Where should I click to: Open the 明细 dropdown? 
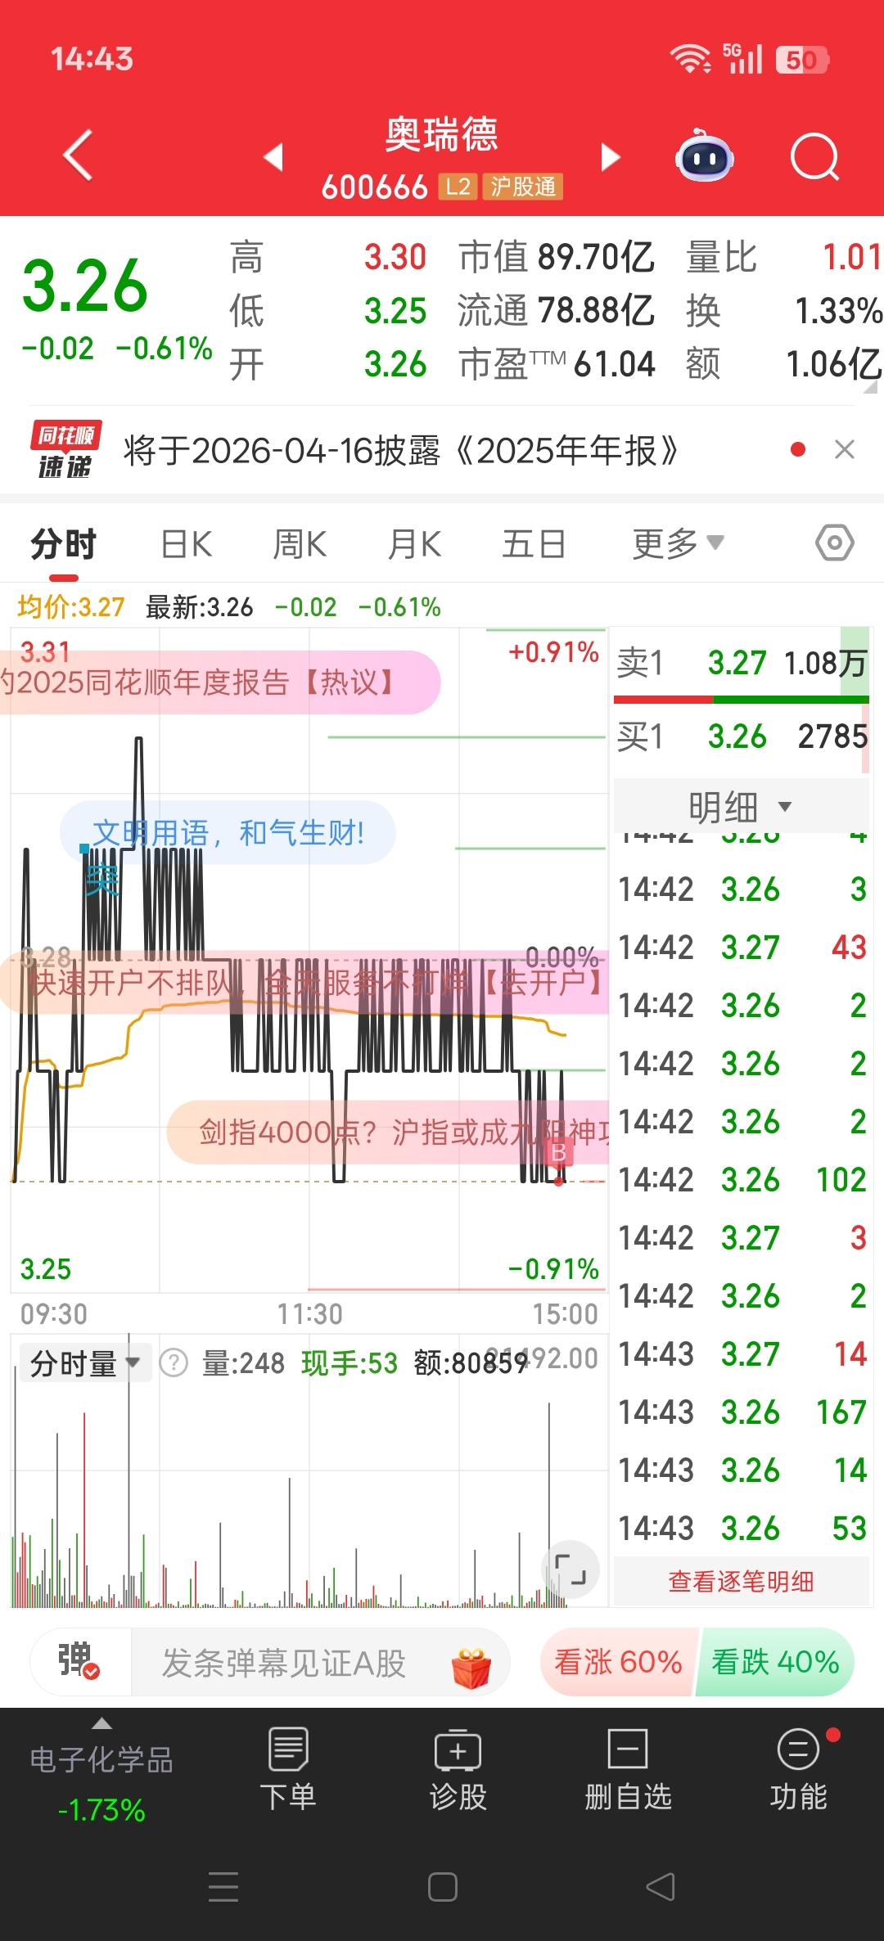[x=741, y=807]
